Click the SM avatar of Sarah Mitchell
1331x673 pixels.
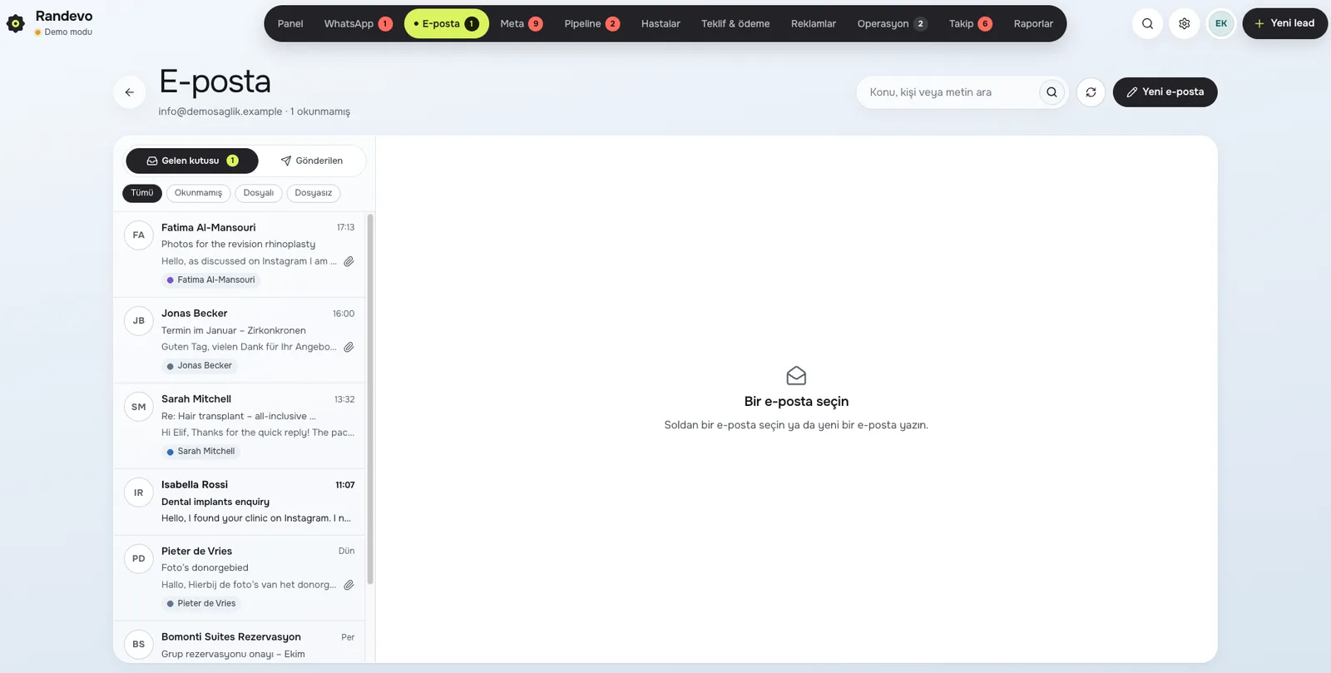point(139,407)
